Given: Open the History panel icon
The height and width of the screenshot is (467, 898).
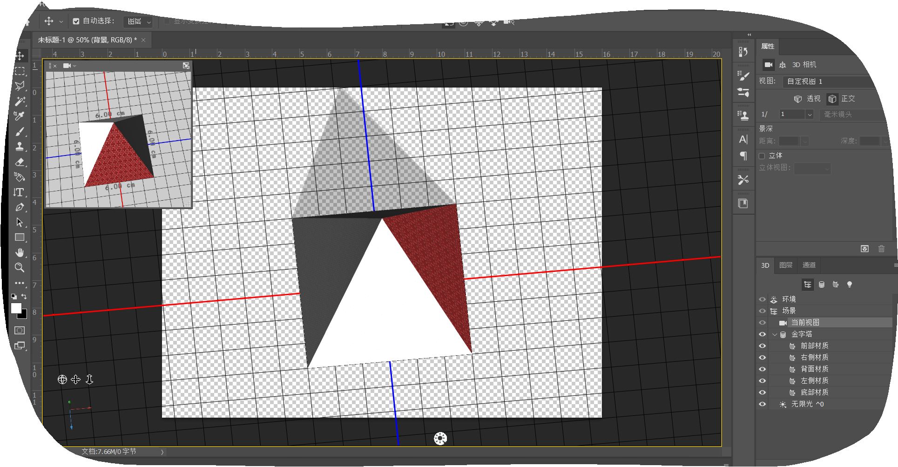Looking at the screenshot, I should point(743,52).
